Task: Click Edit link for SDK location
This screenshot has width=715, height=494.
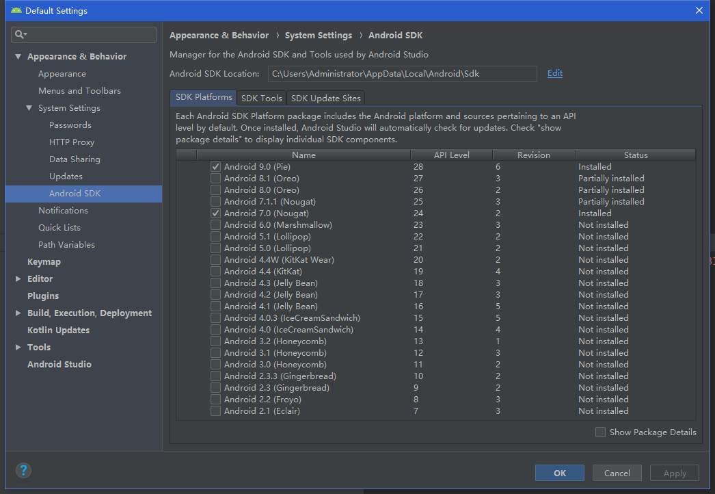Action: click(555, 73)
